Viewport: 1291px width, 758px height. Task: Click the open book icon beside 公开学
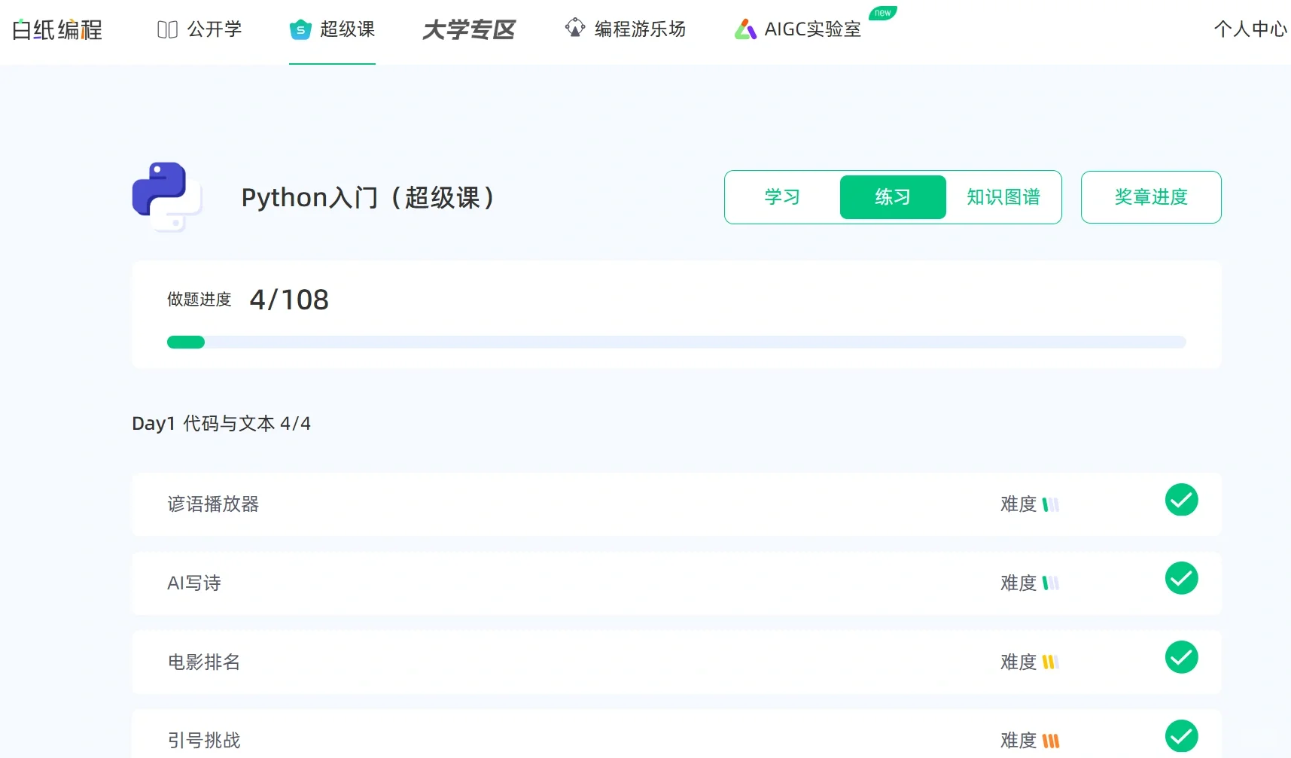click(167, 29)
